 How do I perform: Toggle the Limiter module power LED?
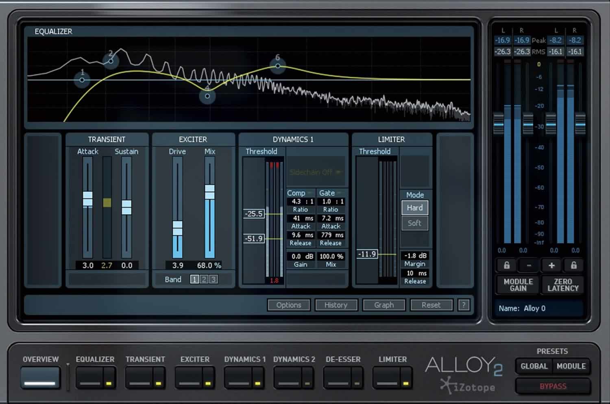406,383
